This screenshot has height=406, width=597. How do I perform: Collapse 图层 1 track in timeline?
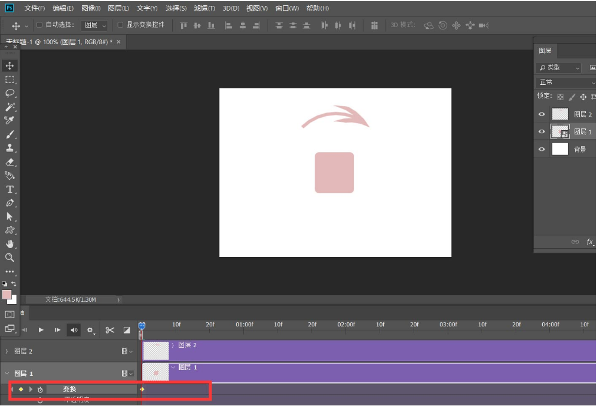[7, 373]
